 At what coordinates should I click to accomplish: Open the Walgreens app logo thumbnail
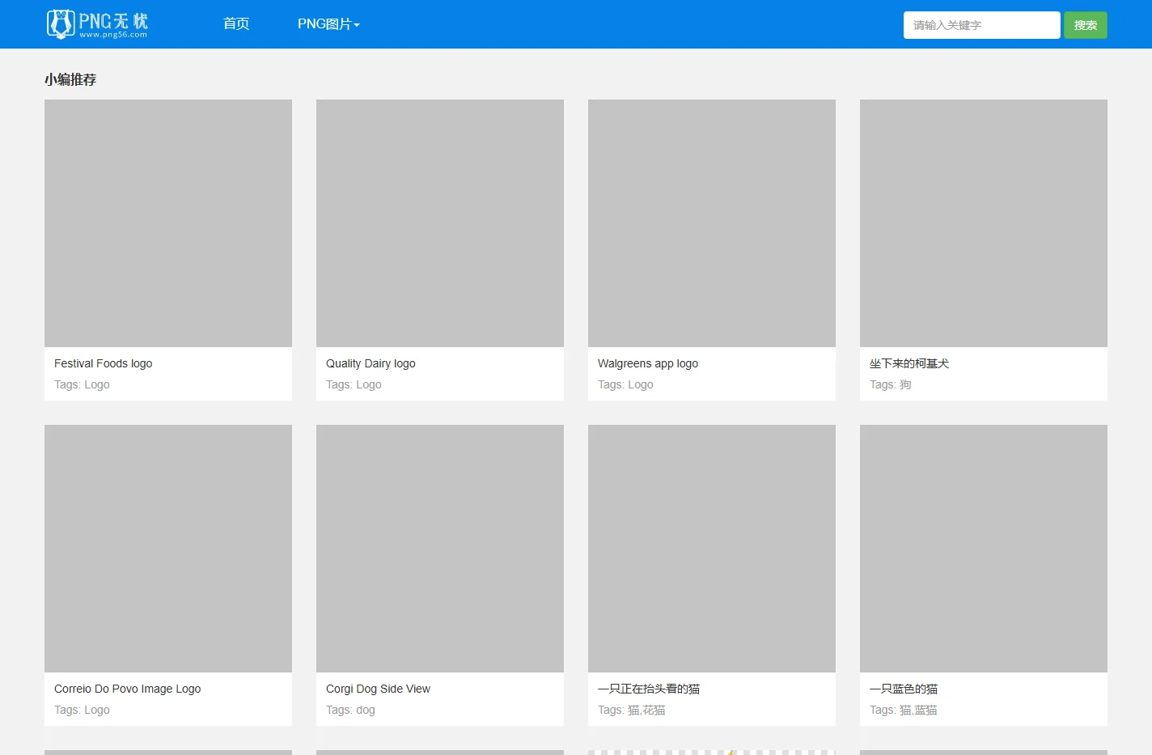point(712,223)
